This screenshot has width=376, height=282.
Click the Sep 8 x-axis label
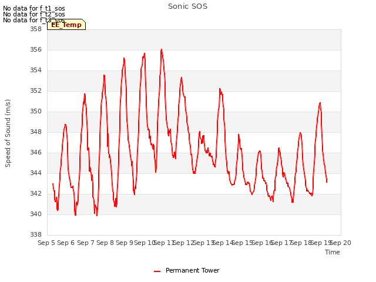click(x=105, y=243)
